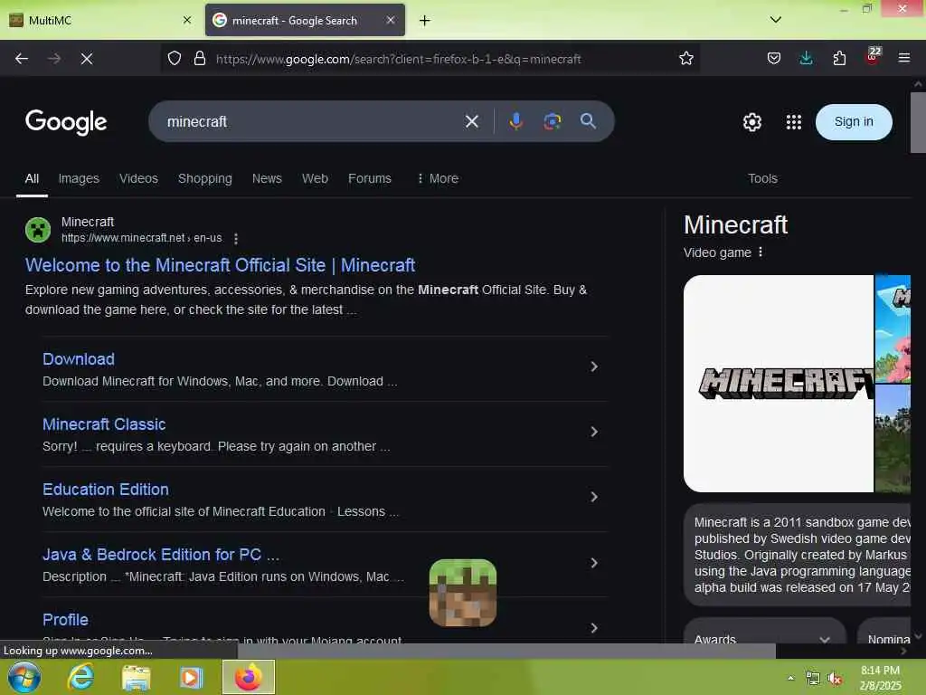Clear the search box text with X
The image size is (926, 695).
[x=471, y=122]
